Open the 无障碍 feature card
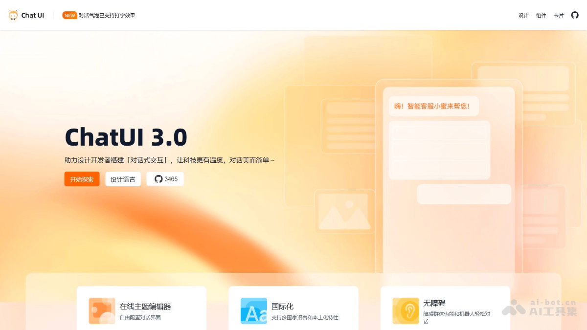The image size is (587, 330). [x=445, y=310]
